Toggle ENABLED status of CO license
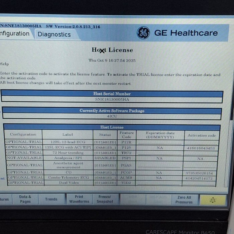234x234 pixels. (105, 172)
